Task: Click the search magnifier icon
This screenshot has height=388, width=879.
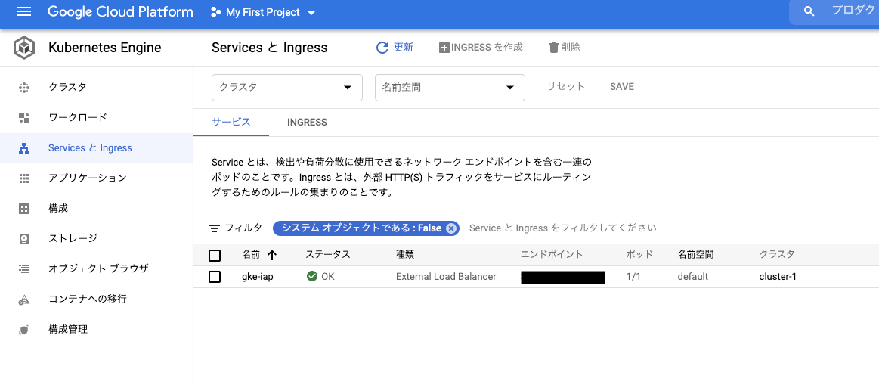Action: [x=809, y=12]
